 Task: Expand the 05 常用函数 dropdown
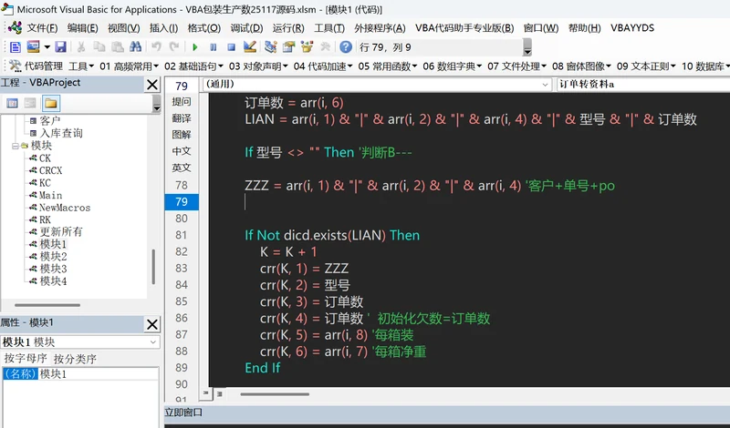388,66
